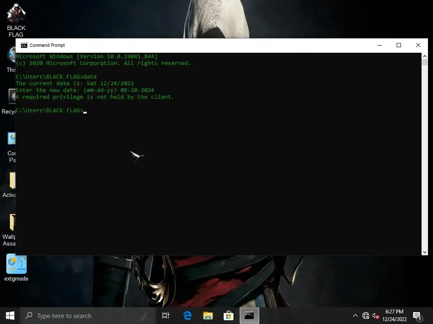
Task: Open Task View from the taskbar
Action: [166, 316]
